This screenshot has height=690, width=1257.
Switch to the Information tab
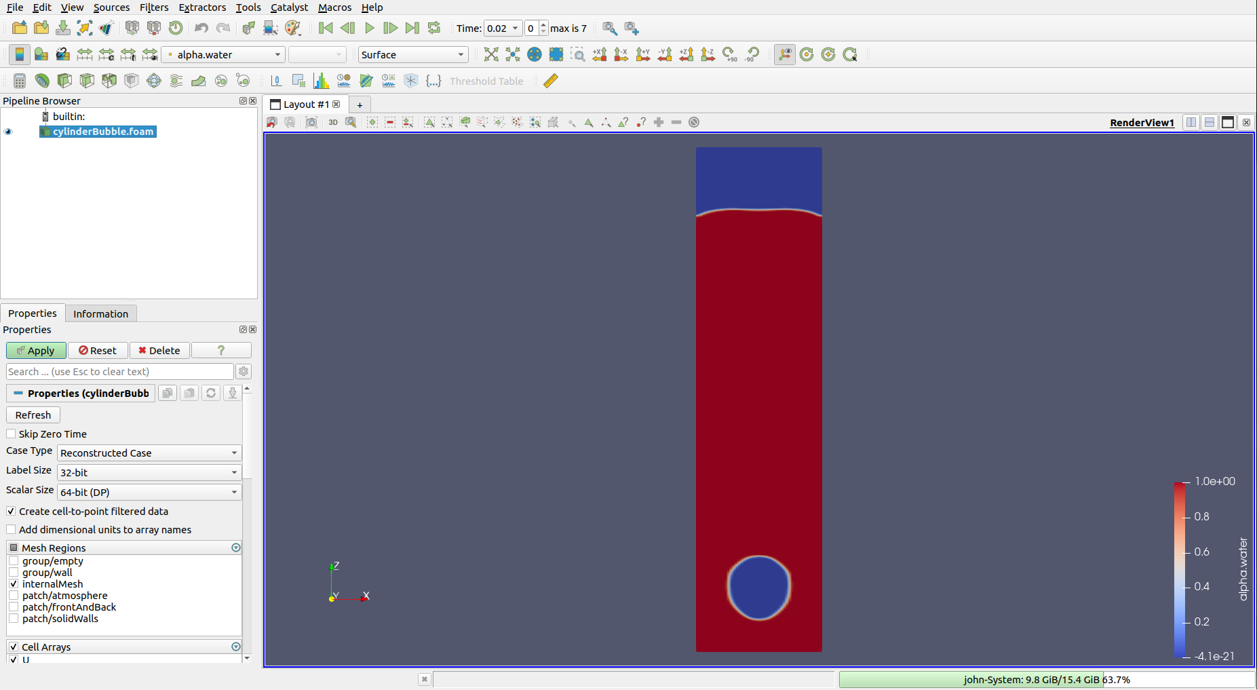[x=100, y=313]
